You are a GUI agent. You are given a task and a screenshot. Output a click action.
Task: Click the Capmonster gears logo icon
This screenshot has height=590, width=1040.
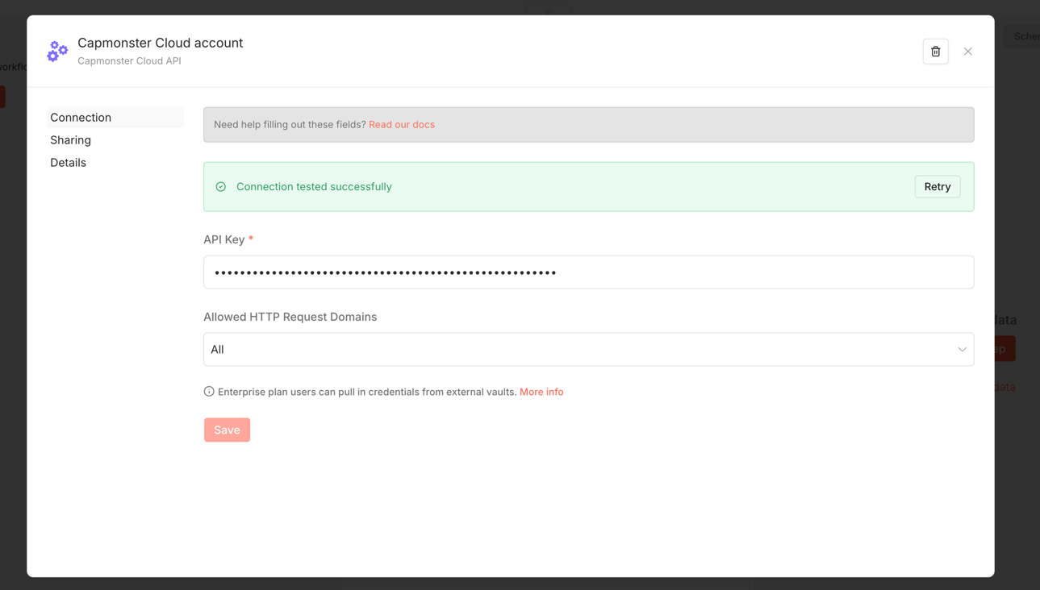coord(57,52)
